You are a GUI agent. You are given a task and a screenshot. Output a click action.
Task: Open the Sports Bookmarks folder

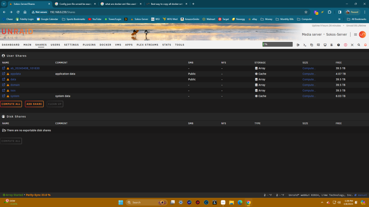[x=73, y=19]
